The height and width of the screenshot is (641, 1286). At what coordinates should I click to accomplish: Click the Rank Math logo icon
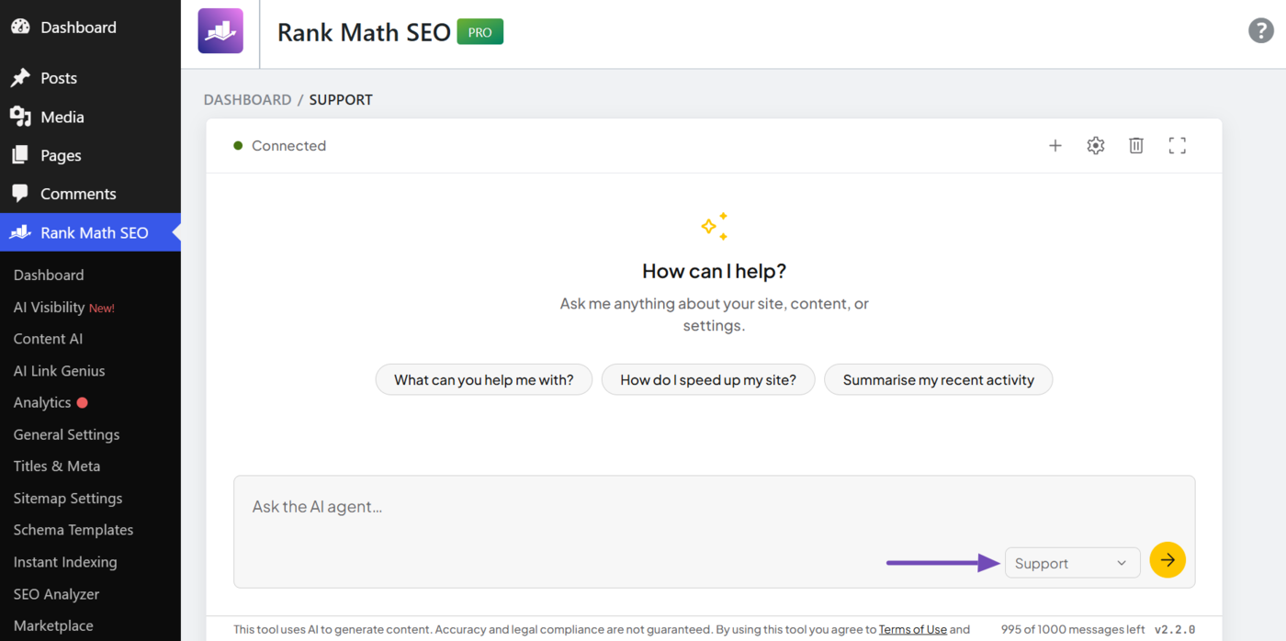220,31
